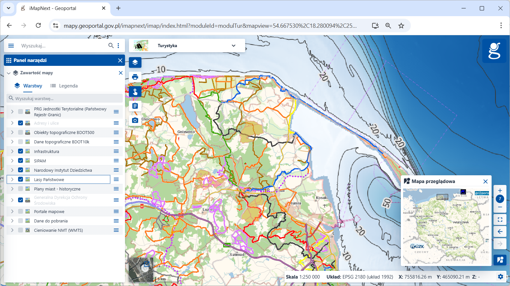510x286 pixels.
Task: Enable the Portale mapowe layer checkbox
Action: pos(21,211)
